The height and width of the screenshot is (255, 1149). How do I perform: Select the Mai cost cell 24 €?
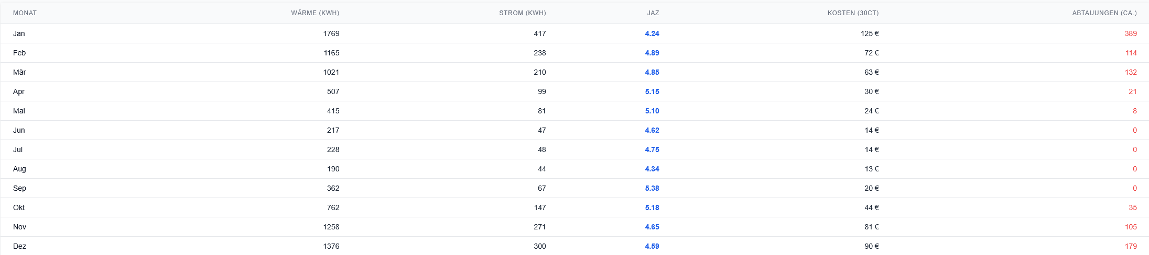871,111
